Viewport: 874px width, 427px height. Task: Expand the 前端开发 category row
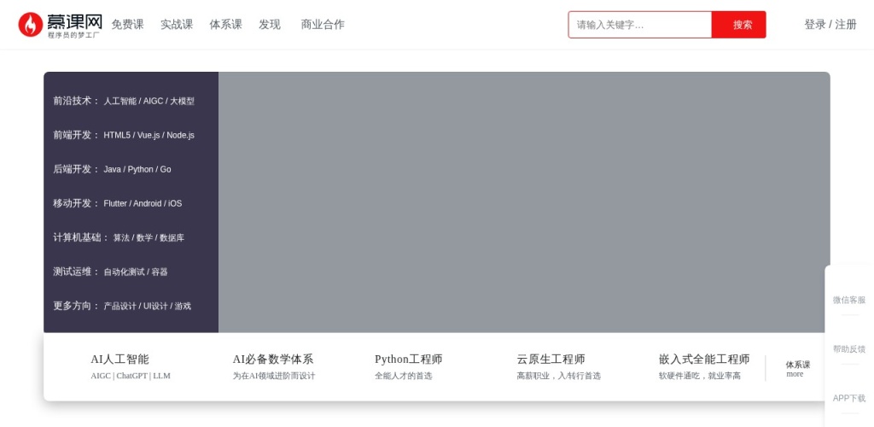point(124,135)
